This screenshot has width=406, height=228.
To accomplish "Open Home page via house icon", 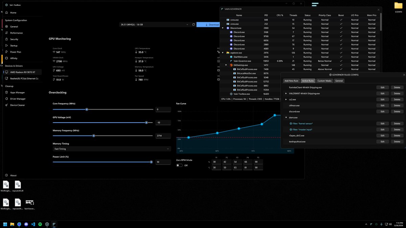I will pyautogui.click(x=7, y=12).
